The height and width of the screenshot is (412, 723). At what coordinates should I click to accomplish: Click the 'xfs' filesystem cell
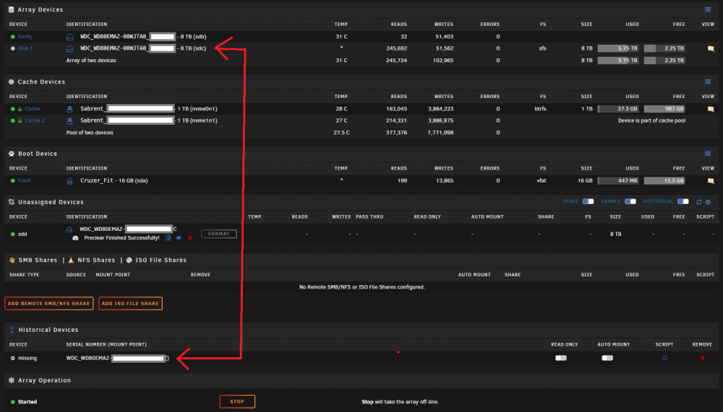[542, 48]
